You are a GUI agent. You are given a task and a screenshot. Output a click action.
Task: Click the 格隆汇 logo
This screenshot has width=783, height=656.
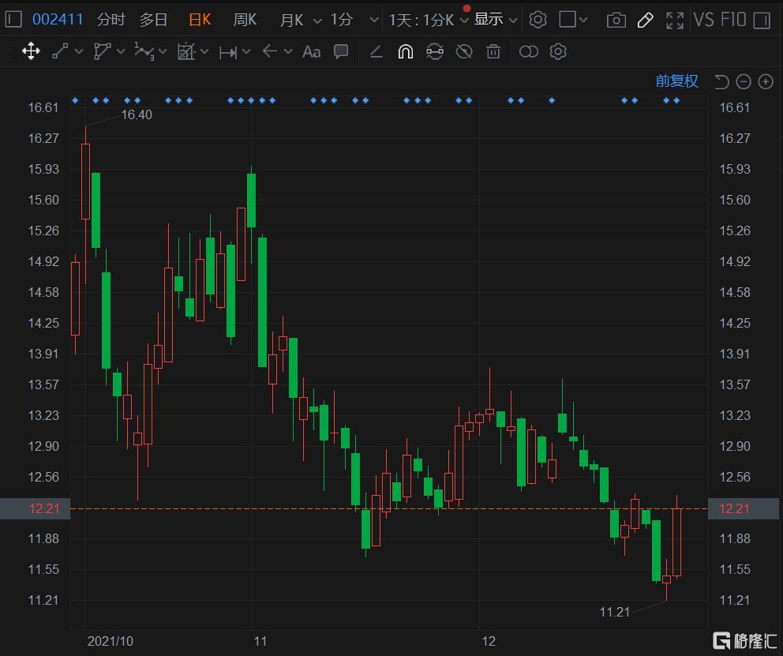(744, 641)
